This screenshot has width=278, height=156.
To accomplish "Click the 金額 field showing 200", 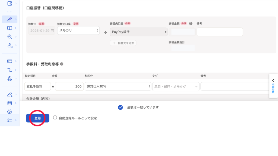I will 69,86.
